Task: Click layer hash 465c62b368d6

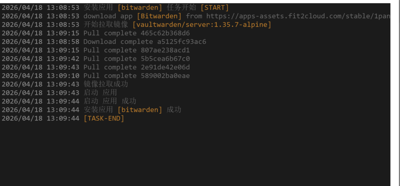Action: (165, 33)
